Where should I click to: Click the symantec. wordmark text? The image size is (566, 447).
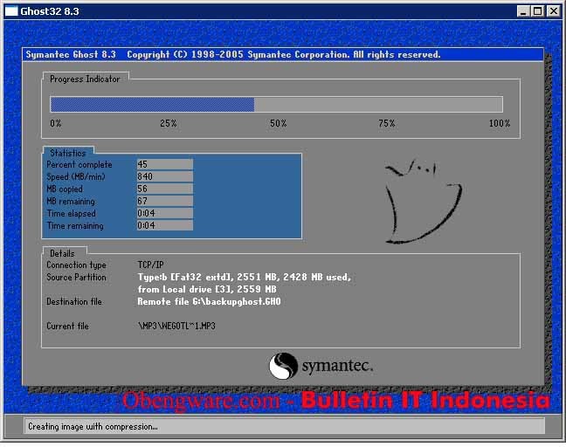(337, 366)
